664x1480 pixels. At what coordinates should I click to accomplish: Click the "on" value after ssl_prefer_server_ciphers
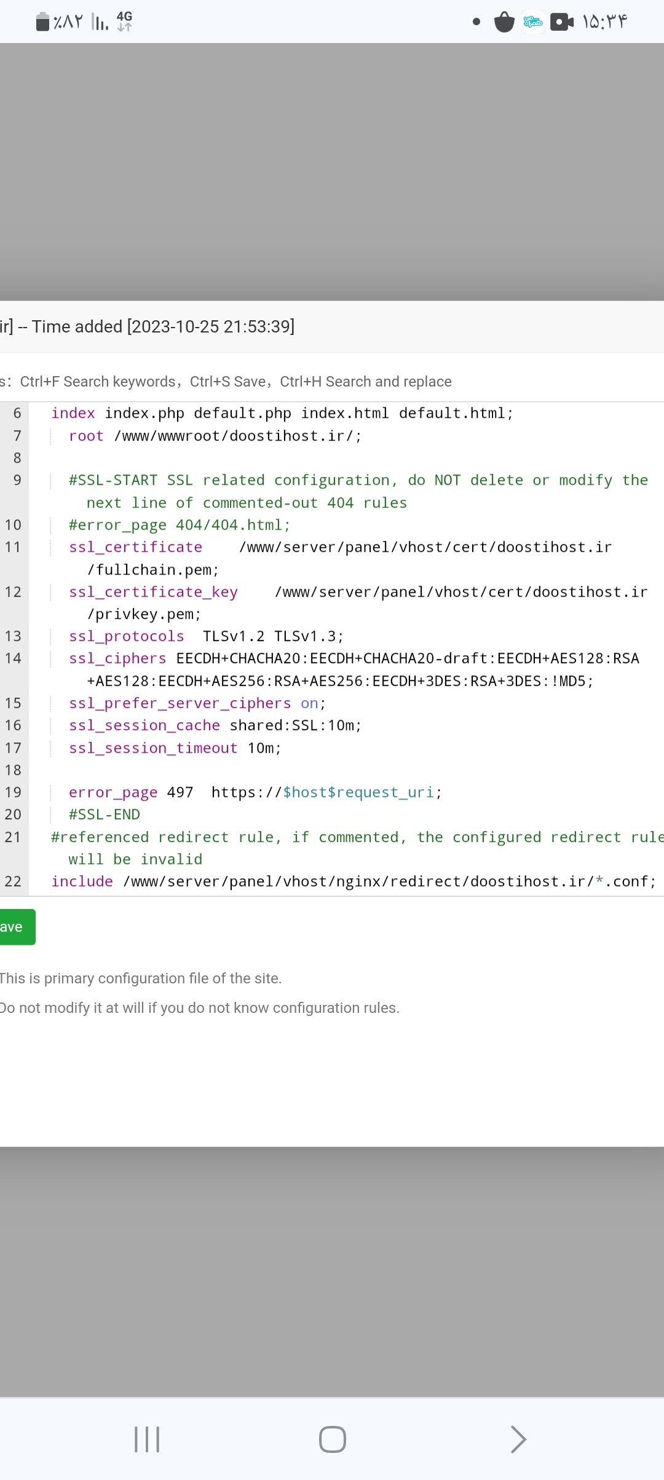pos(309,703)
